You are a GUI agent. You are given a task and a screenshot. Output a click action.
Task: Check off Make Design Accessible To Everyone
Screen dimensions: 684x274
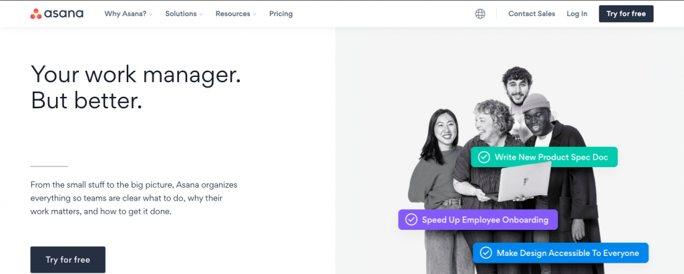click(486, 253)
